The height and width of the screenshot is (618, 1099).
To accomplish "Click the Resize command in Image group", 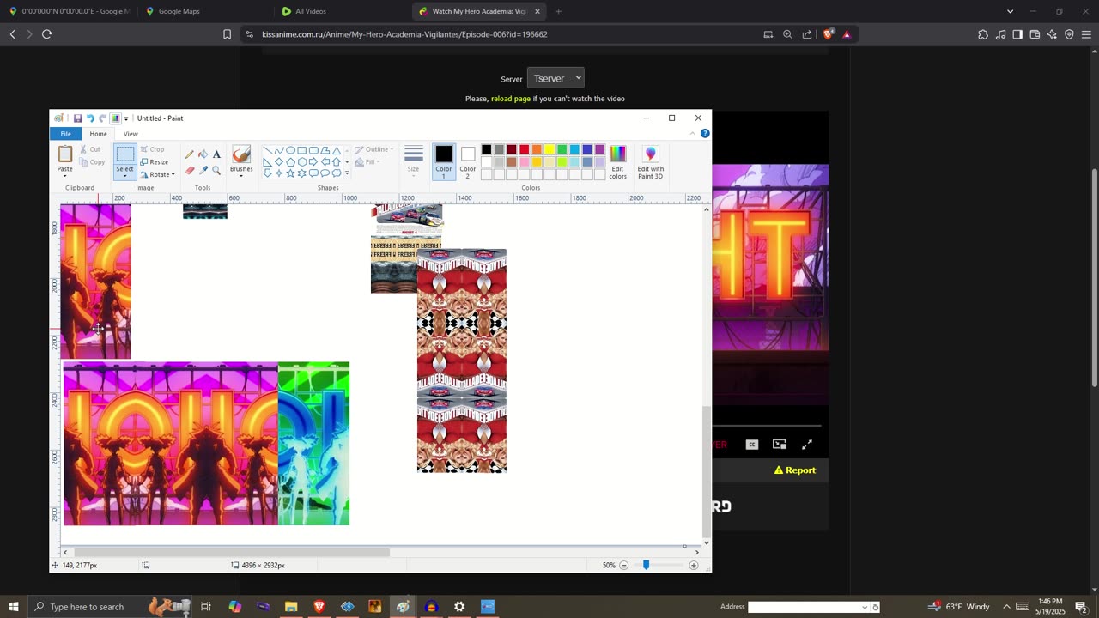I will 155,161.
